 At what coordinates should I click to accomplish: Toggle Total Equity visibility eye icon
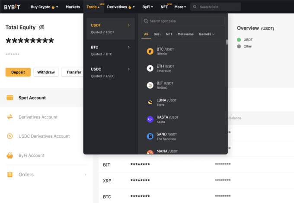pos(42,27)
